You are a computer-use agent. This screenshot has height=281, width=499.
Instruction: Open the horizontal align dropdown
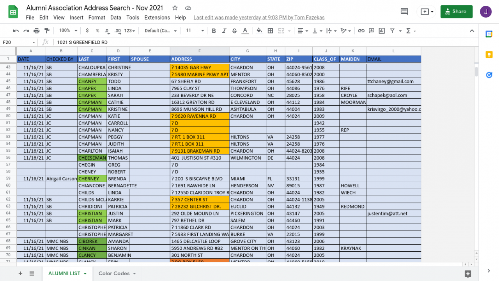(303, 31)
